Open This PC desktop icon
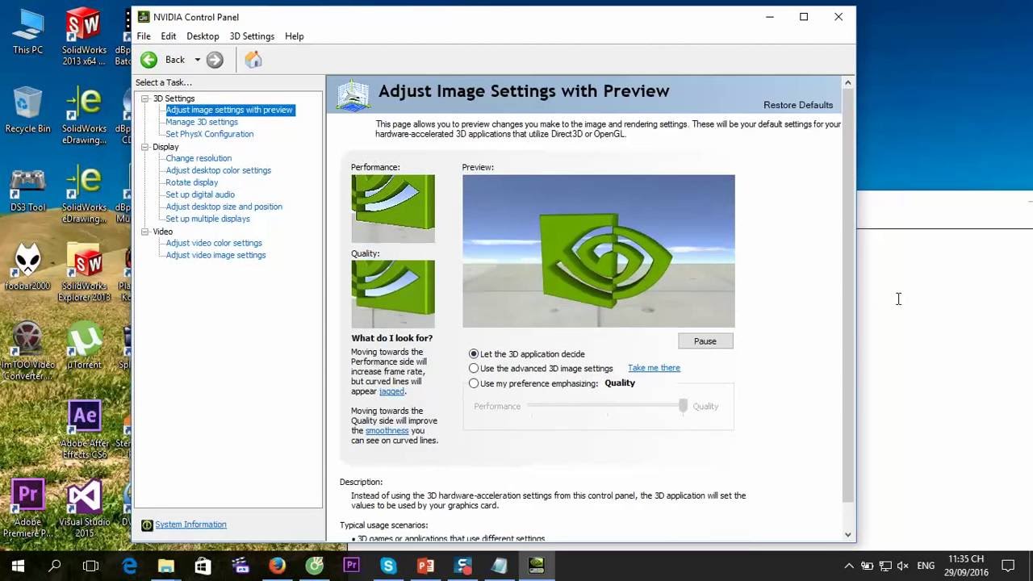 27,32
